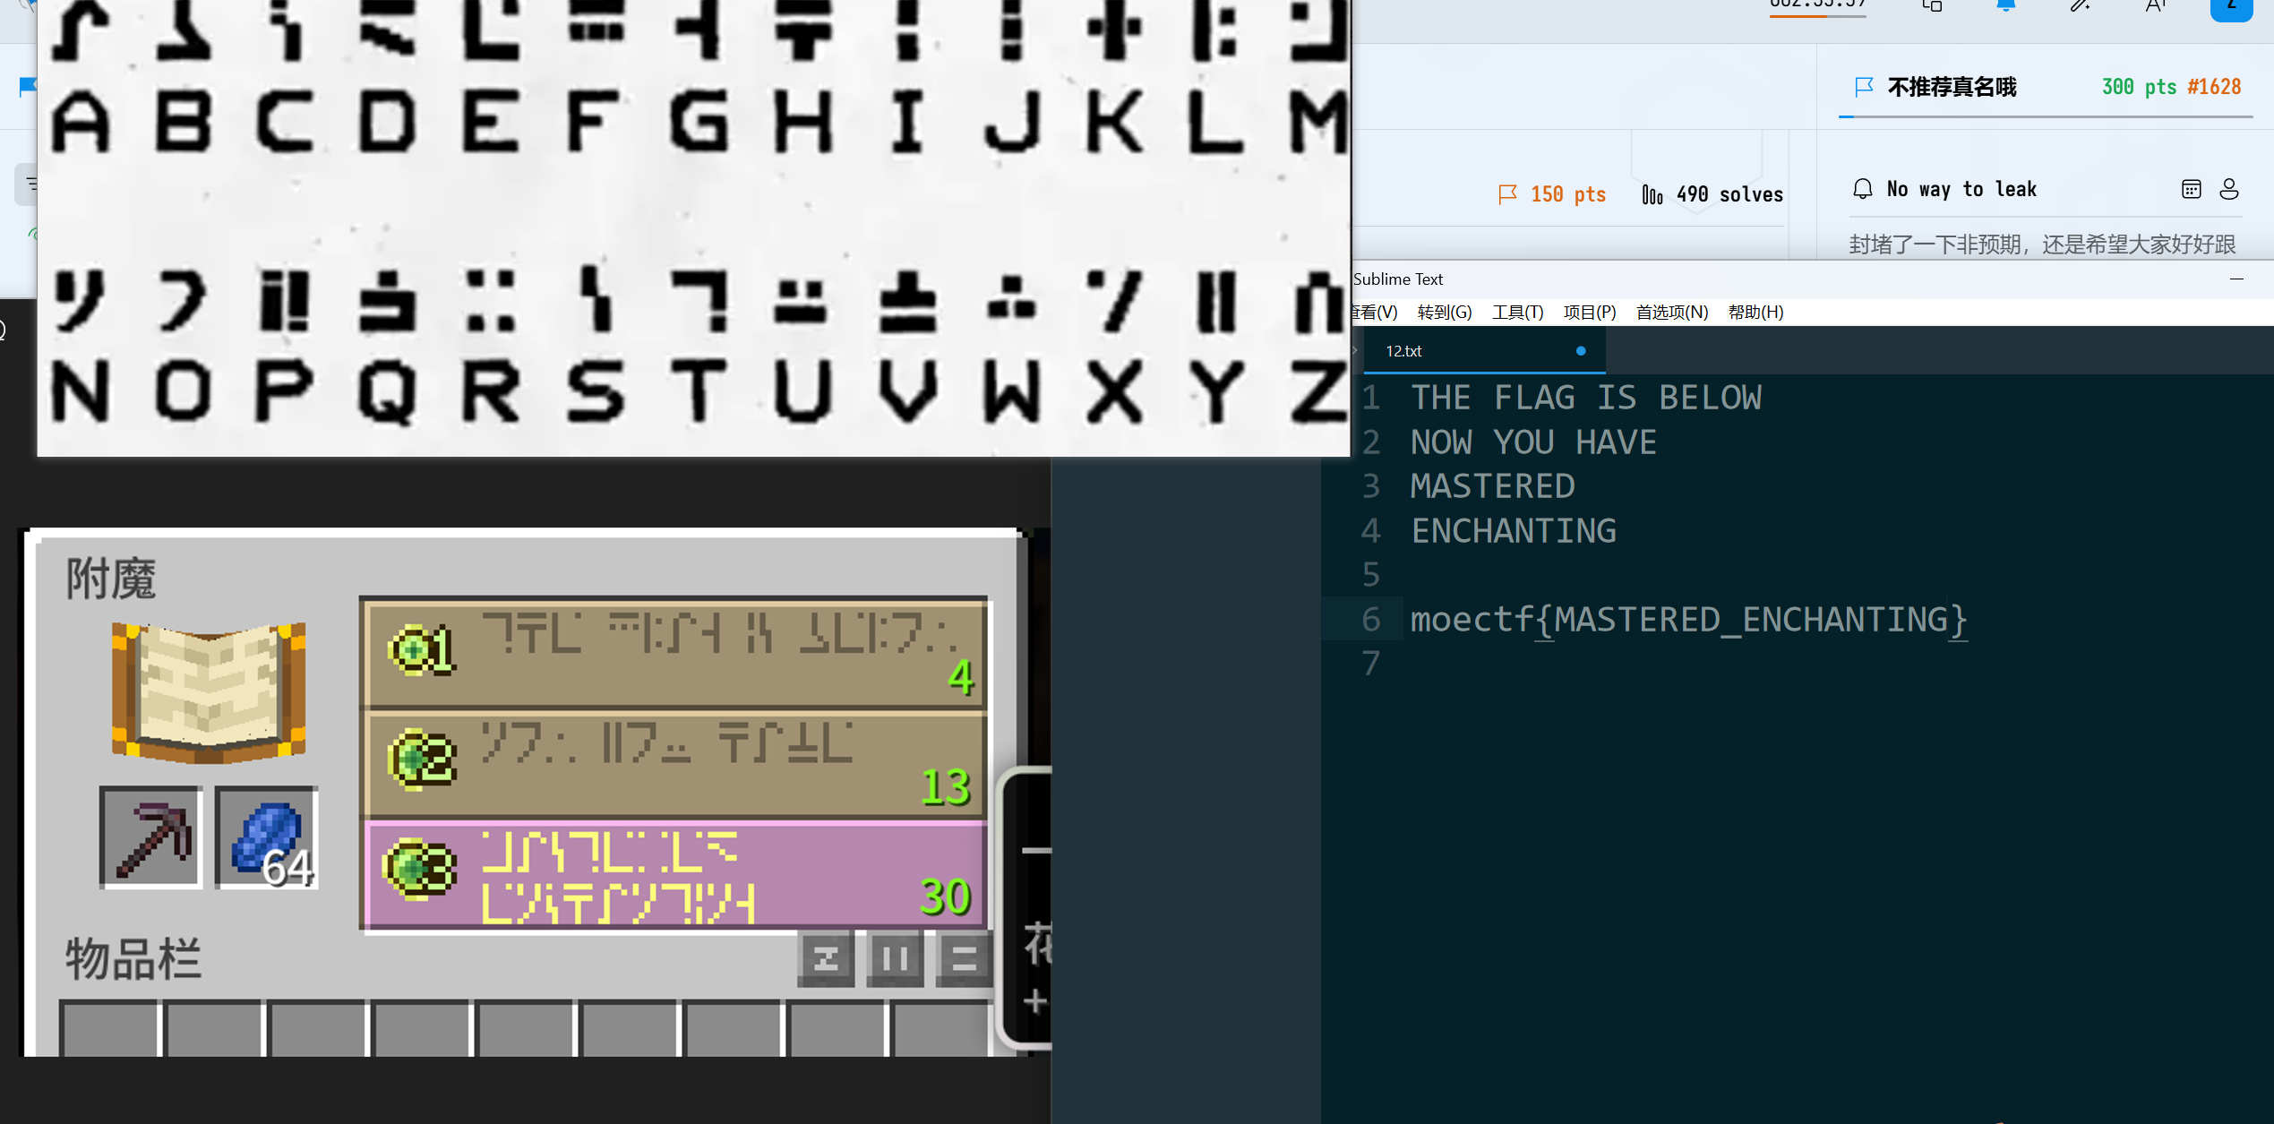Viewport: 2274px width, 1124px height.
Task: Select the first enchantment option costing 4
Action: [676, 653]
